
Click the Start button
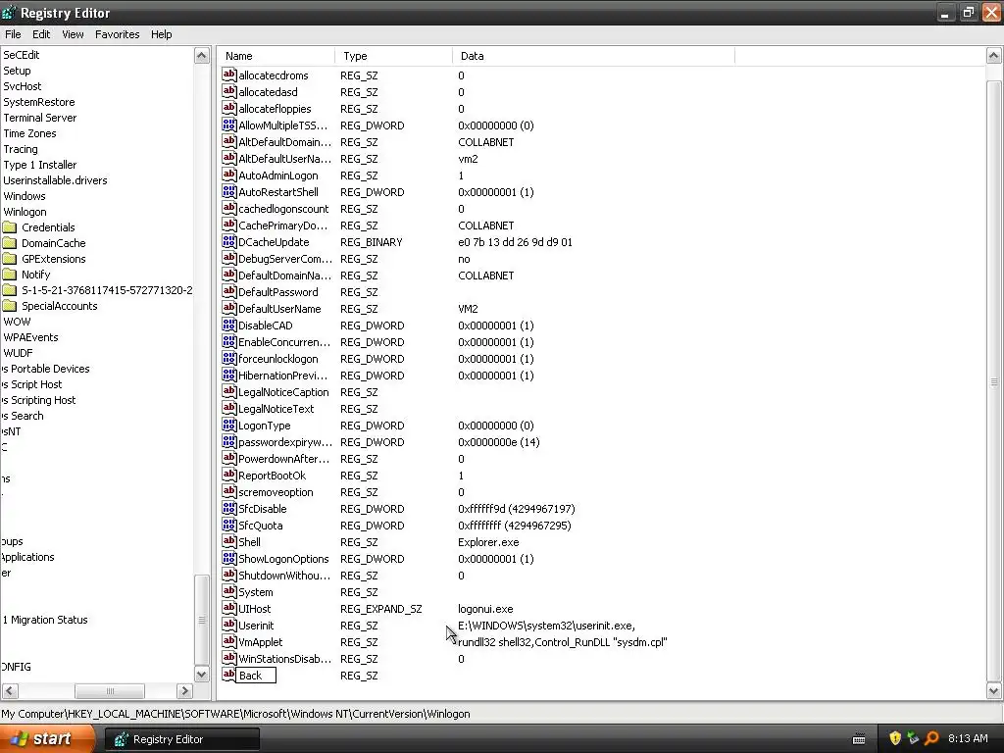click(x=46, y=739)
